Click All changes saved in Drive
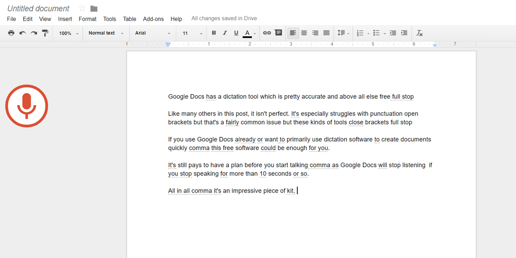 (224, 19)
